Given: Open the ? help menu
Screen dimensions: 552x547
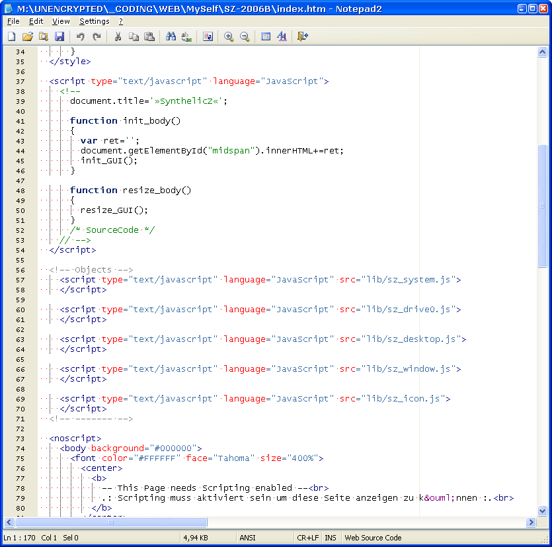Looking at the screenshot, I should [121, 21].
